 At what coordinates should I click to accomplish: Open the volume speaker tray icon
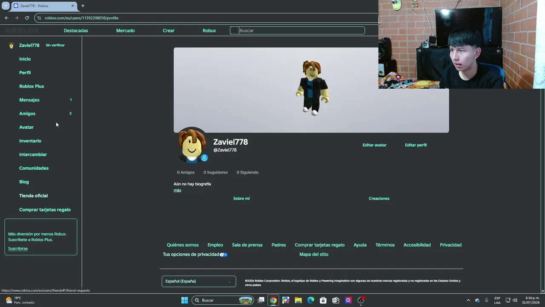click(515, 300)
